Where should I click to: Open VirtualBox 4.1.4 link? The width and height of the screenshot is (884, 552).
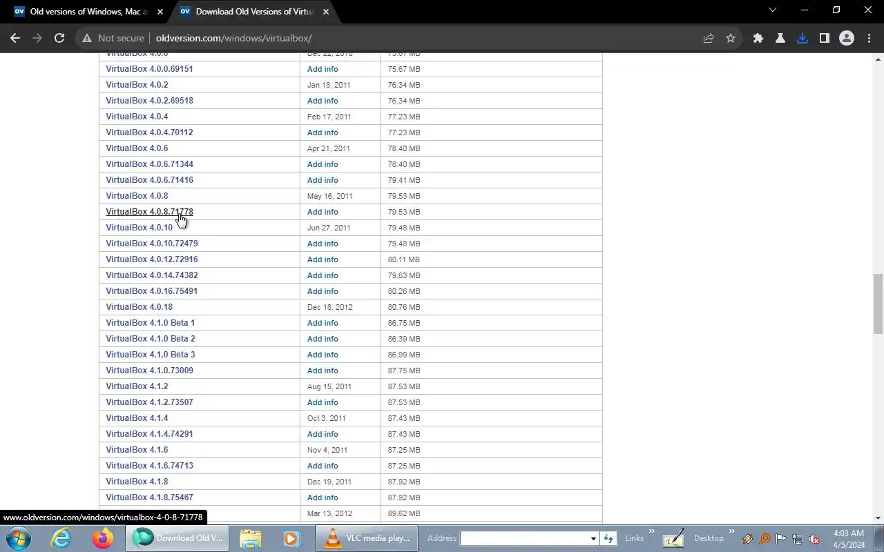pyautogui.click(x=137, y=418)
